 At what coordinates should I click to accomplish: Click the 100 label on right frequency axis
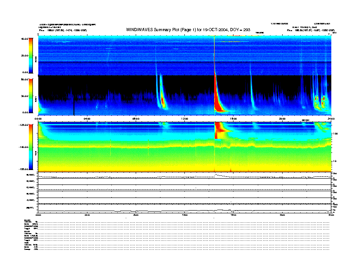click(x=335, y=133)
